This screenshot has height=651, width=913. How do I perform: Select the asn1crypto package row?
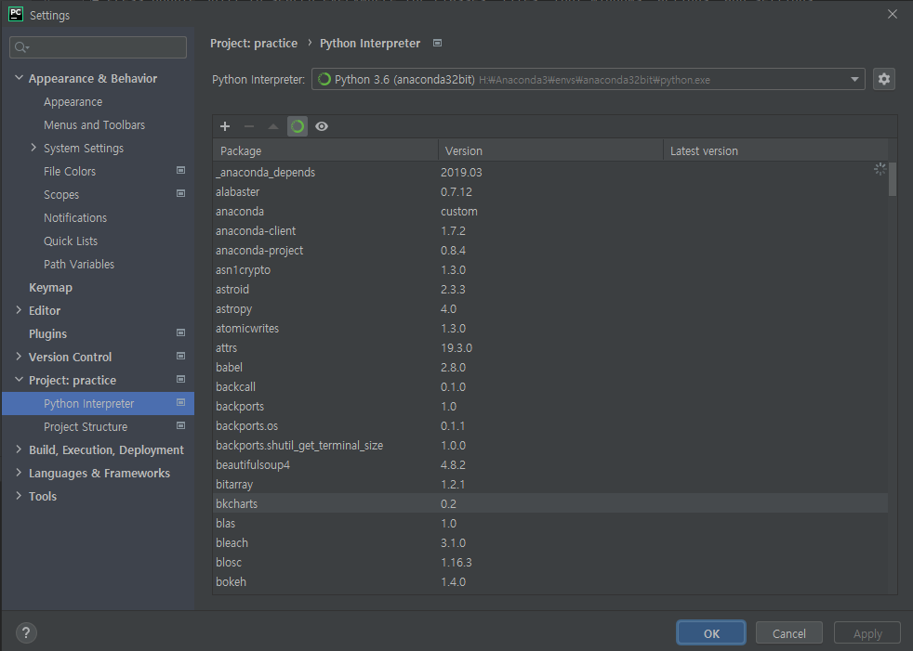550,270
